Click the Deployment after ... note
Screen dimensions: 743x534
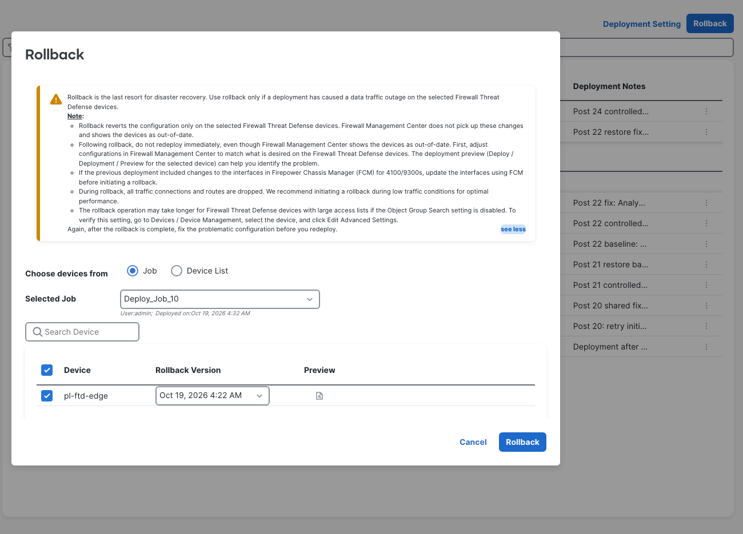tap(610, 347)
